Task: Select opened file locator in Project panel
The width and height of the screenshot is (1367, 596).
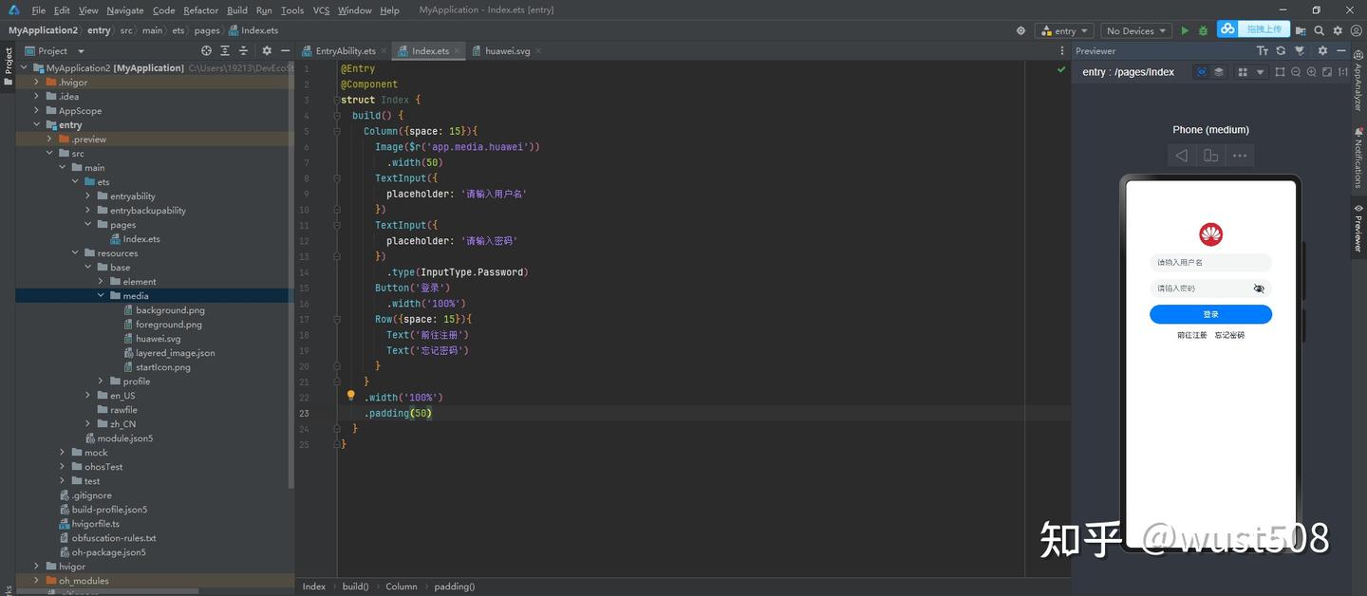Action: (207, 51)
